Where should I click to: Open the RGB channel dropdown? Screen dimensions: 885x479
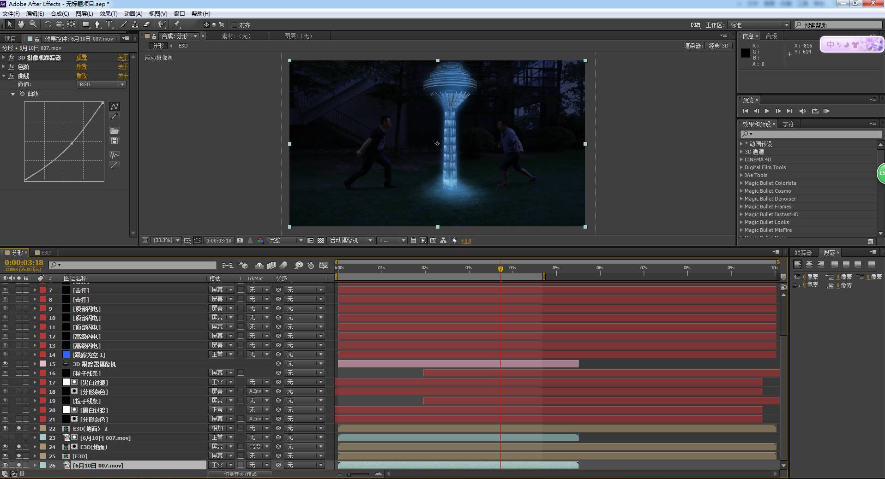(x=101, y=85)
